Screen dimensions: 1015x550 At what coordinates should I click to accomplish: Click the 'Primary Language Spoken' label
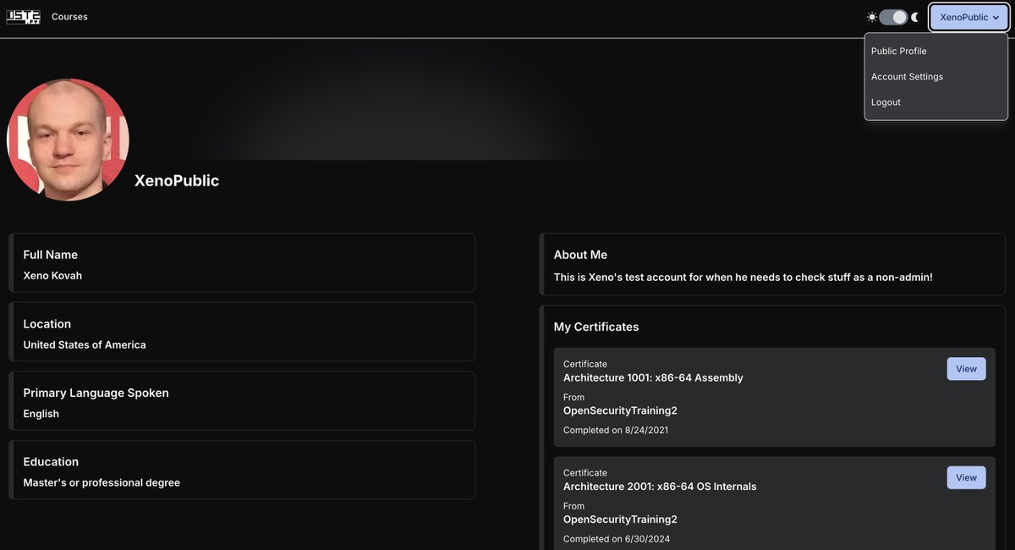96,393
